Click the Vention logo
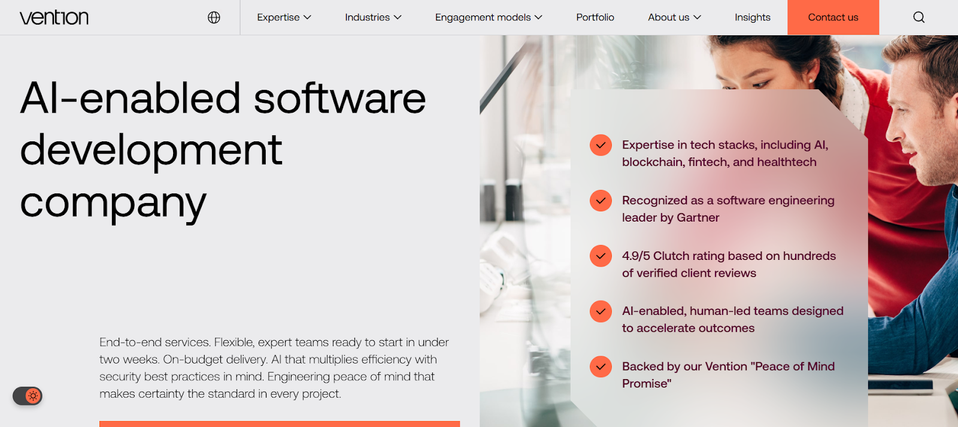This screenshot has width=958, height=427. 54,17
